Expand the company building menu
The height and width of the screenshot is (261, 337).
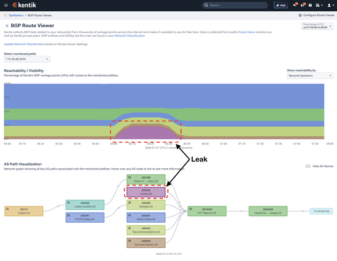point(319,5)
